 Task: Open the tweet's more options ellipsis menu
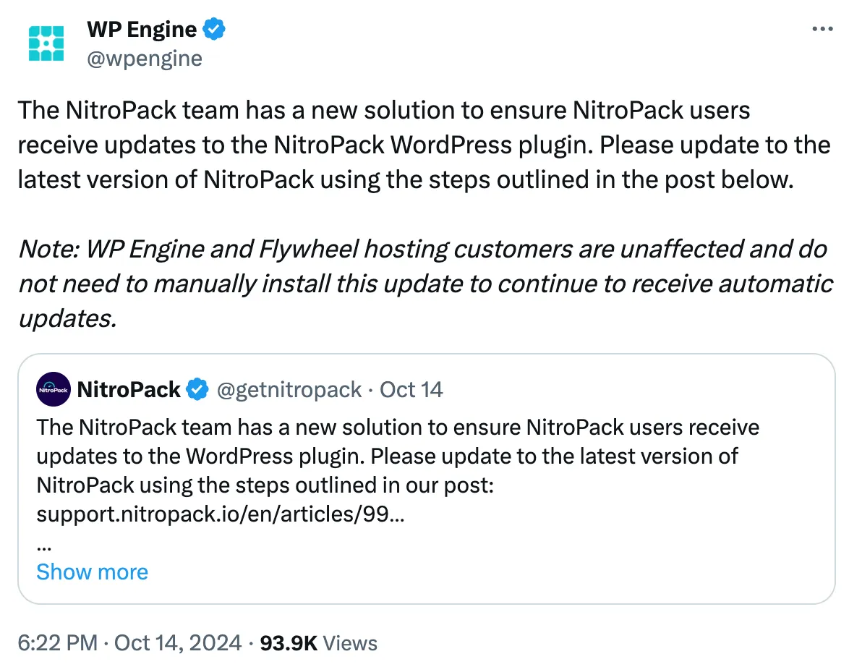pyautogui.click(x=822, y=30)
